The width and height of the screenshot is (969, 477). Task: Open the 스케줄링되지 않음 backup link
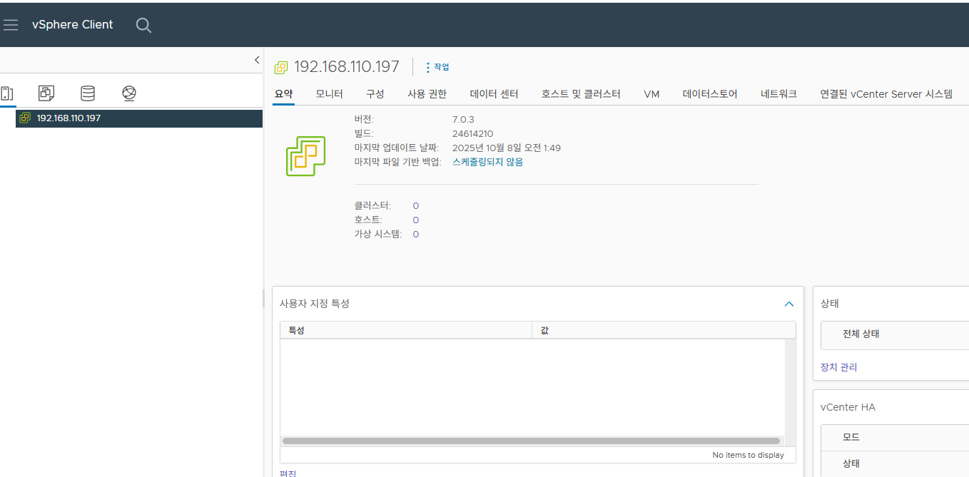tap(487, 162)
